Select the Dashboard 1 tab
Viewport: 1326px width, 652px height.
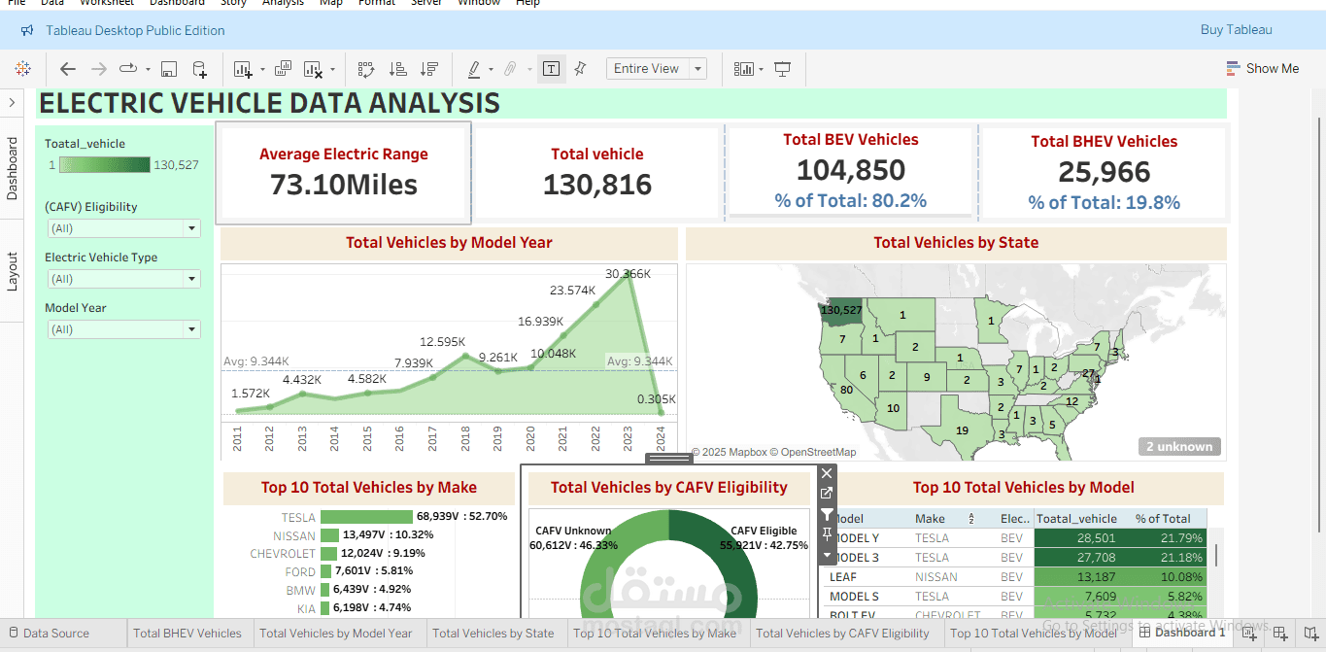click(1181, 633)
